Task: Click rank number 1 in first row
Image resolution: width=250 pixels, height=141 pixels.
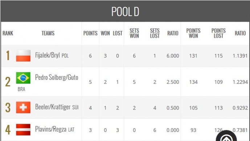Action: pos(8,55)
